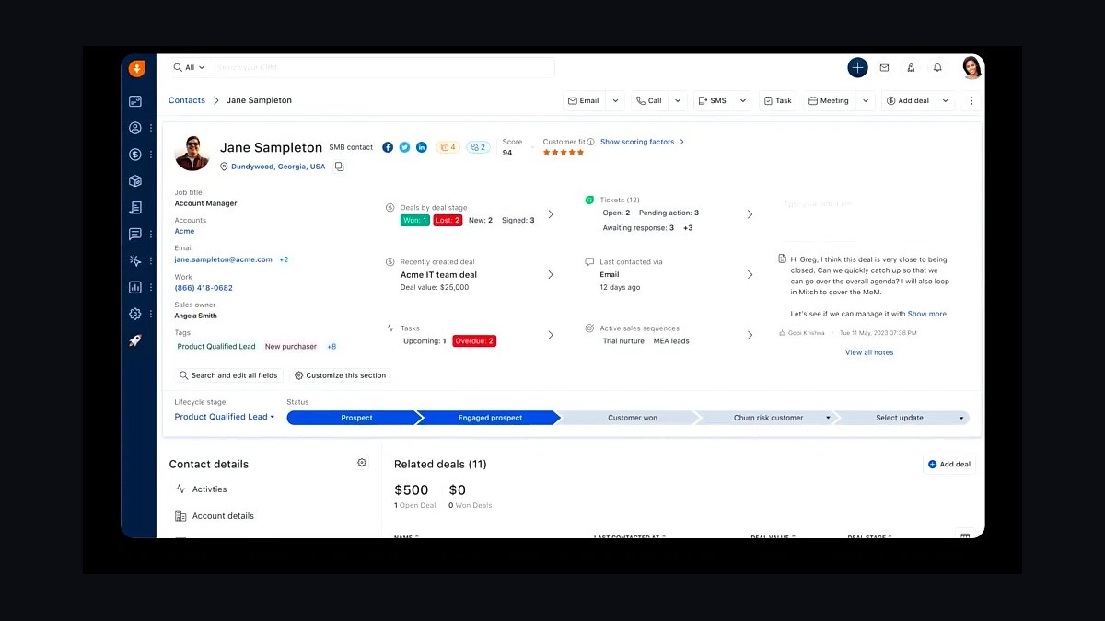Go to Contacts breadcrumb link
The height and width of the screenshot is (621, 1105).
pos(187,100)
